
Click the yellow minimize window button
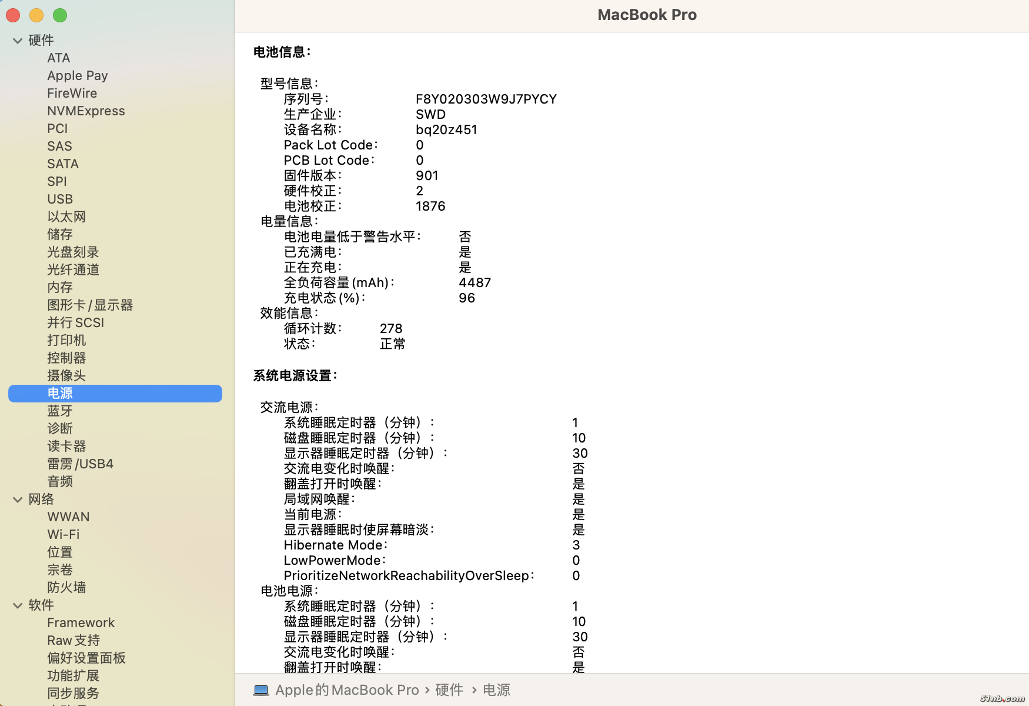36,15
